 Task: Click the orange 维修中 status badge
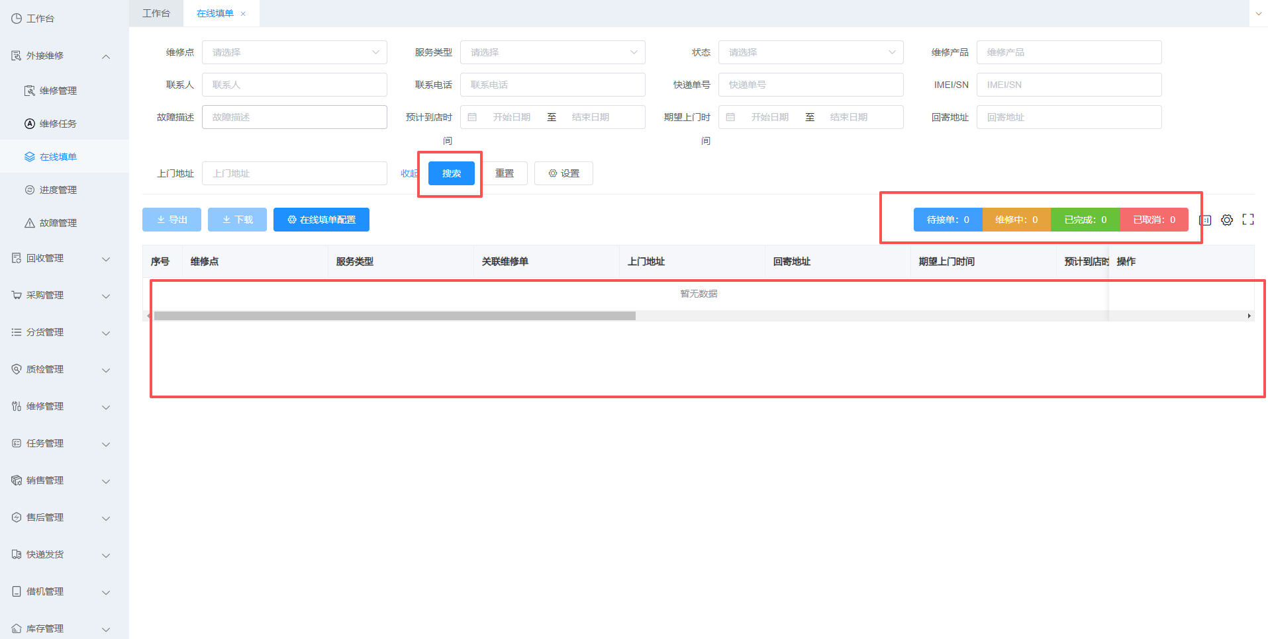coord(1016,220)
